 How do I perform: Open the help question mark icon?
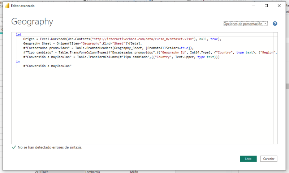coord(275,24)
